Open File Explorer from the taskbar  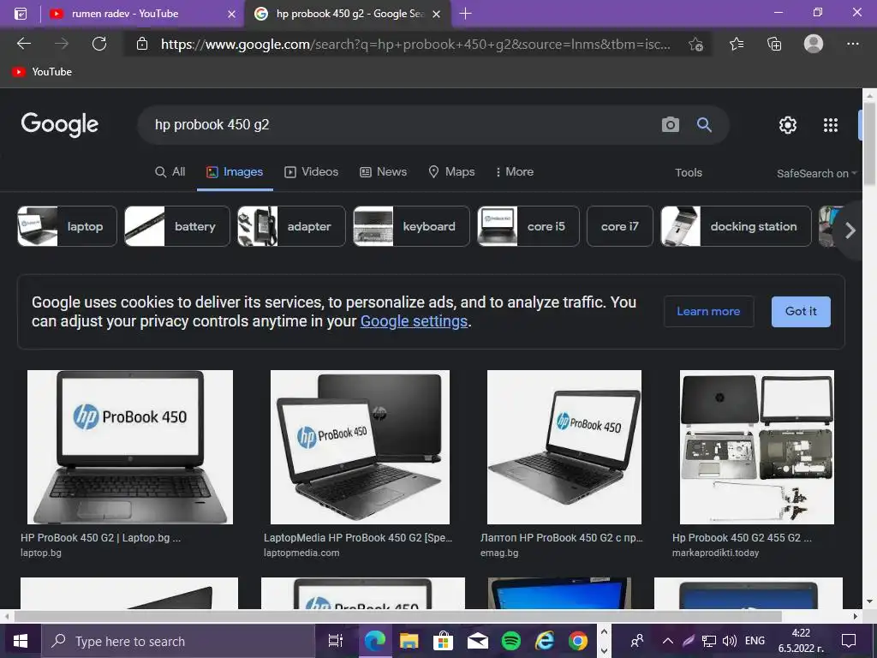[x=409, y=641]
